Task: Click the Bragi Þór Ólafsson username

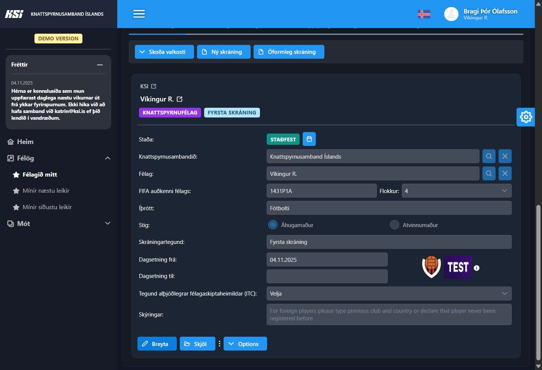Action: point(490,11)
